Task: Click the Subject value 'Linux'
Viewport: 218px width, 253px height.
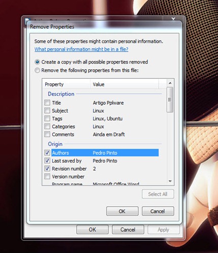Action: (x=98, y=111)
